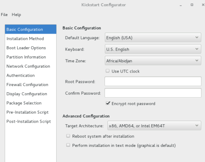The width and height of the screenshot is (205, 162).
Task: Open the File menu
Action: (4, 15)
